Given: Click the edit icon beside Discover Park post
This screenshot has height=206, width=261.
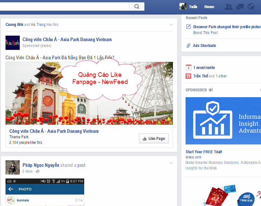Looking at the screenshot, I should tap(188, 27).
